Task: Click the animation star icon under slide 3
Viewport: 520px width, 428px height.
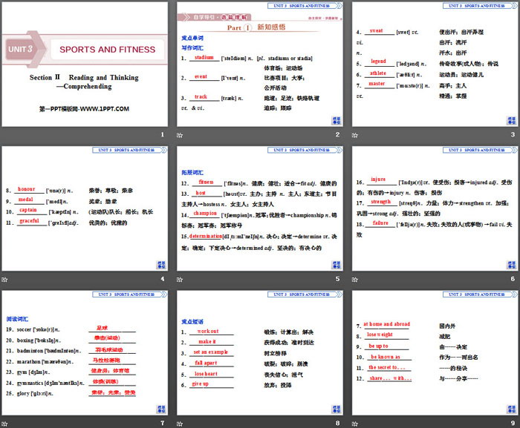Action: (x=354, y=136)
